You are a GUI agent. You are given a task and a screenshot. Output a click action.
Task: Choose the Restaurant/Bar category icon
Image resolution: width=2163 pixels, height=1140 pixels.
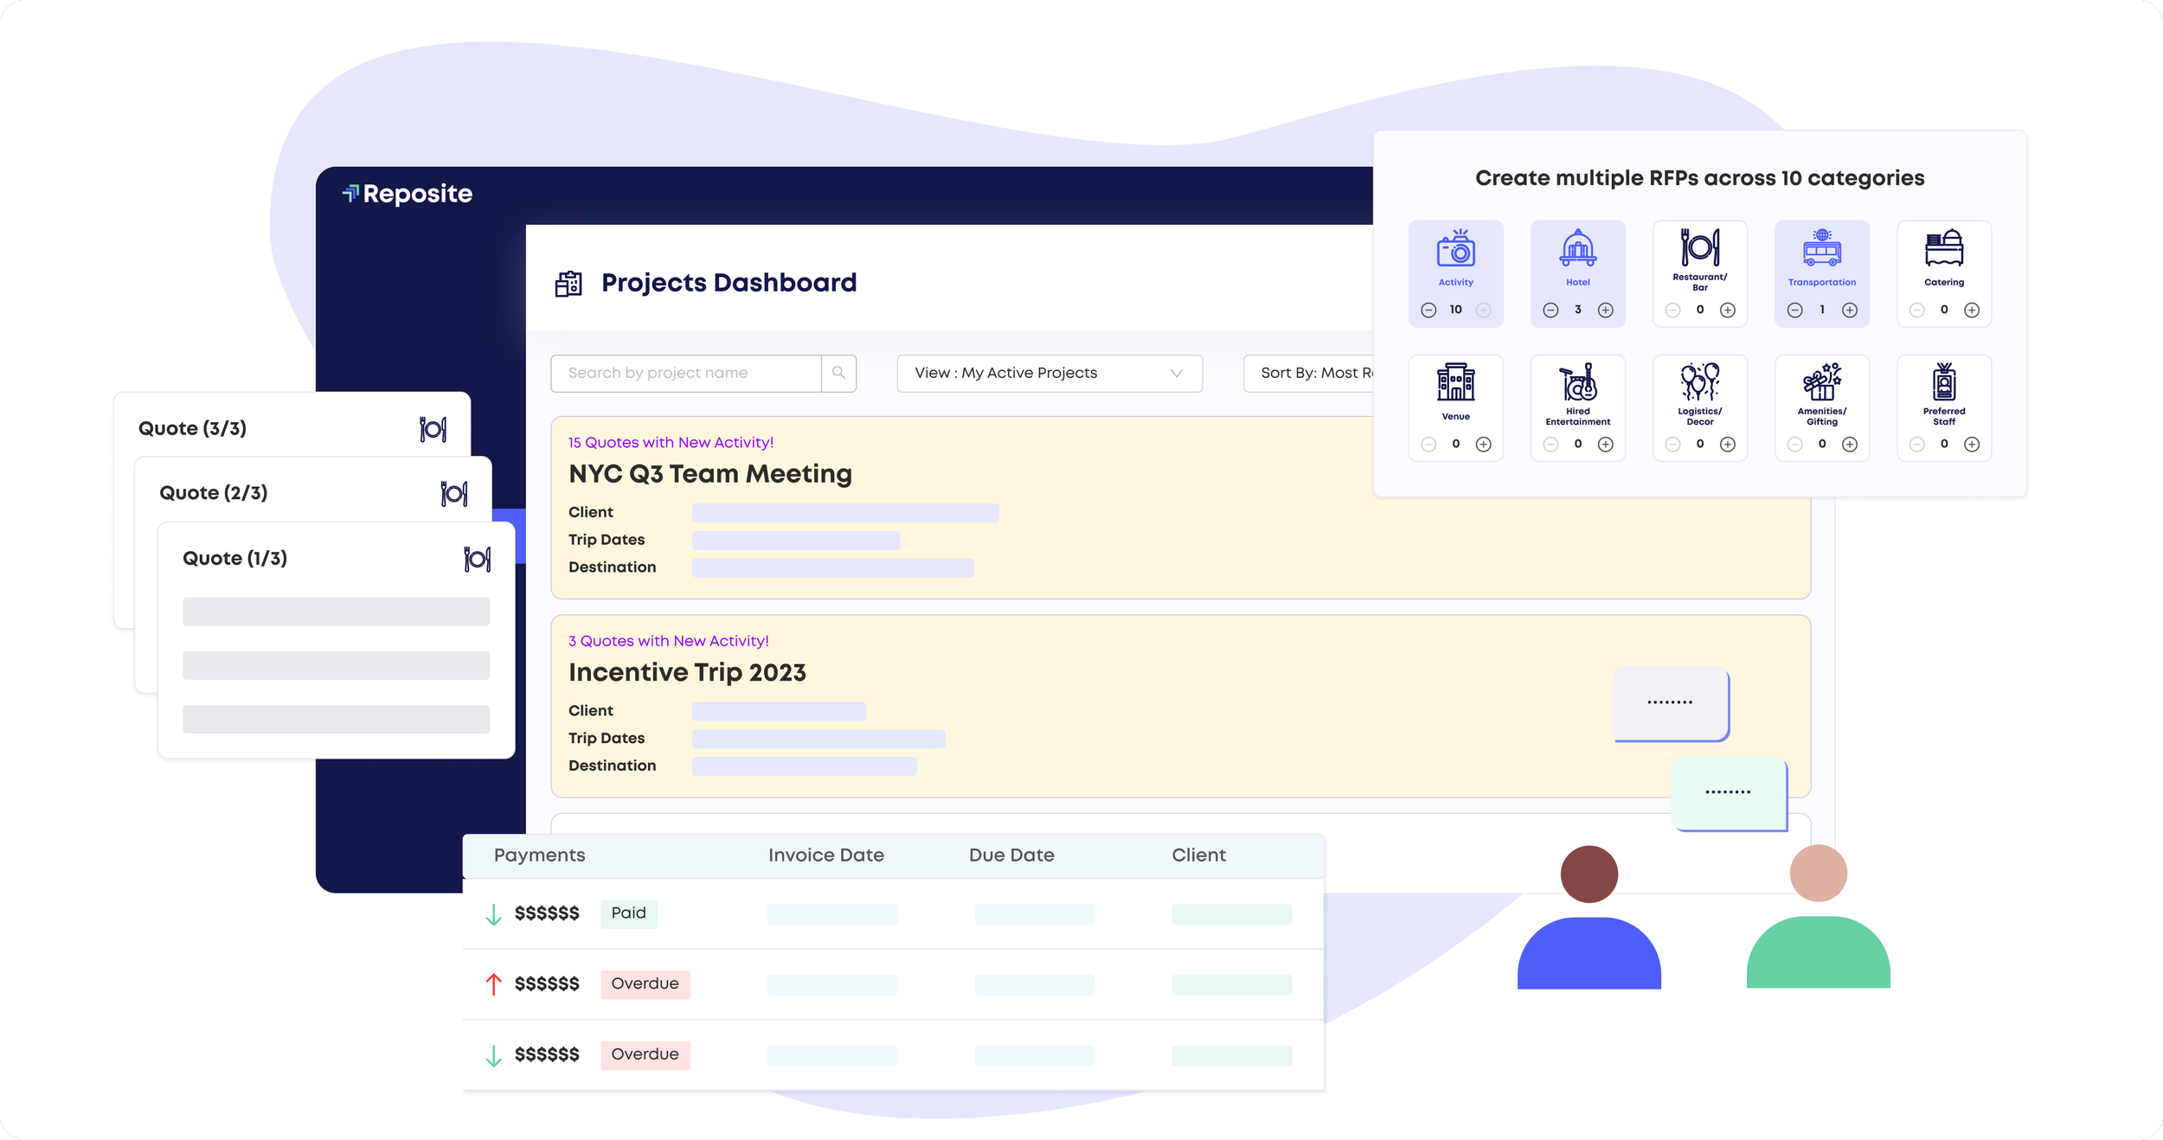(x=1700, y=247)
